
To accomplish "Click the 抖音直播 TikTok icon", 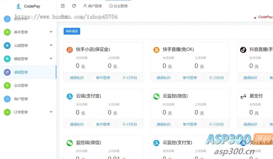I will click(x=243, y=50).
